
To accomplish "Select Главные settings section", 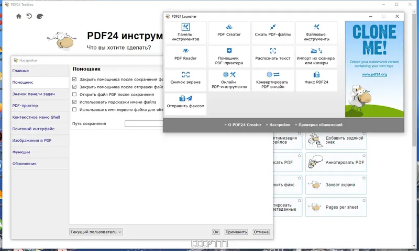I will pos(40,71).
